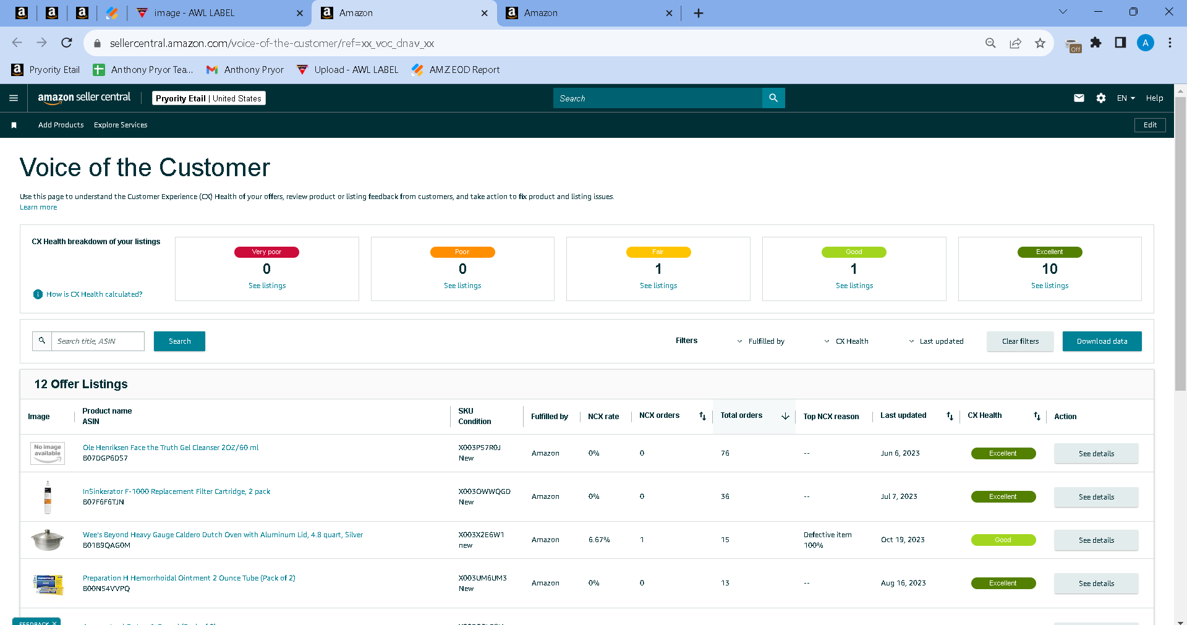This screenshot has width=1187, height=625.
Task: Open the Anthony Pryor Tea bookmark
Action: click(x=143, y=70)
